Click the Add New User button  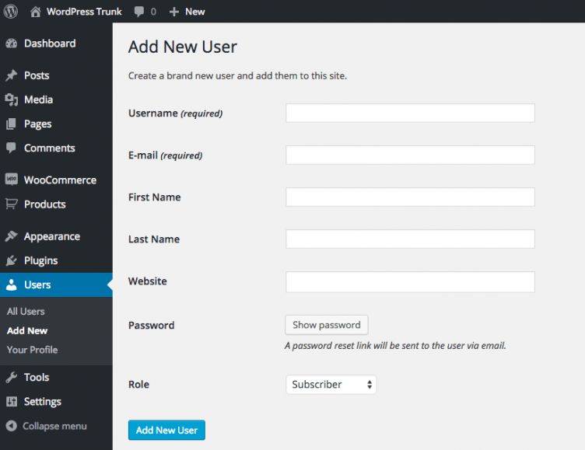click(166, 430)
